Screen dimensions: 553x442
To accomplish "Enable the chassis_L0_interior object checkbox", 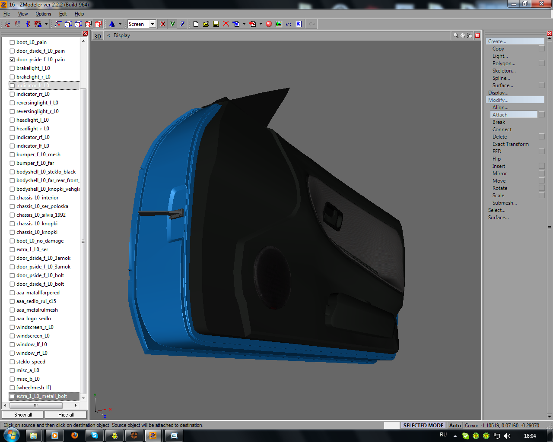I will (12, 198).
